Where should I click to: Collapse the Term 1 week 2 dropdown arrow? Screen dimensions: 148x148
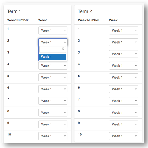(65, 42)
